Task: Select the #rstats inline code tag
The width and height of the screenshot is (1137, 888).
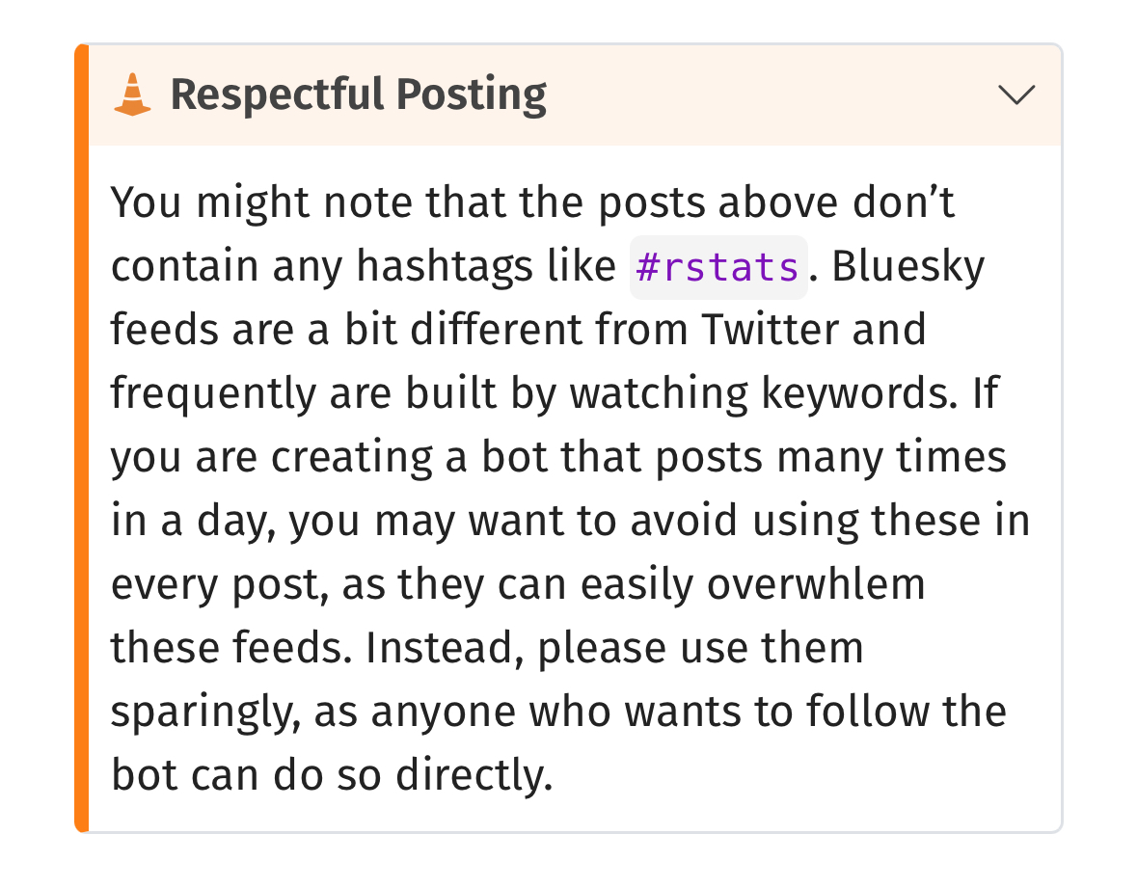Action: 718,267
